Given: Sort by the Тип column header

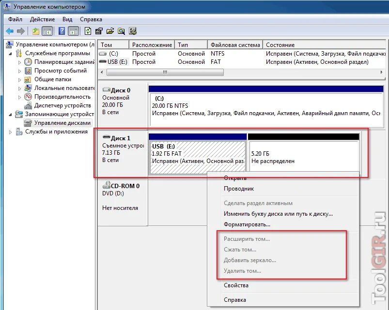Looking at the screenshot, I should 191,45.
